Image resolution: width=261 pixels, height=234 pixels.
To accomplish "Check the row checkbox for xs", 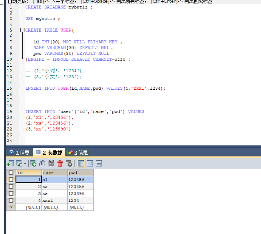I will [11, 193].
